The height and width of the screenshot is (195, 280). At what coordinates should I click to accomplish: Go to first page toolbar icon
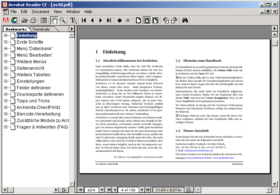point(84,20)
